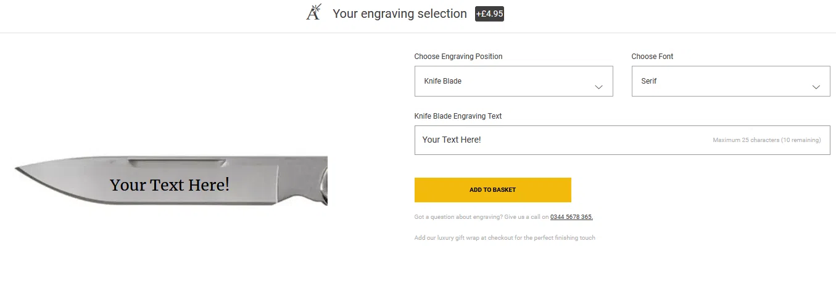Click the +£4.95 price badge
The image size is (836, 289).
(489, 14)
